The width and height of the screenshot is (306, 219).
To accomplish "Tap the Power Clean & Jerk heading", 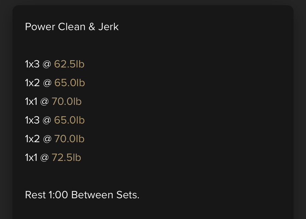I will (x=72, y=27).
